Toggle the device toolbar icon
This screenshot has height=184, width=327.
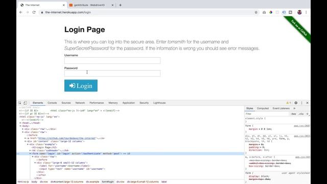pyautogui.click(x=25, y=103)
